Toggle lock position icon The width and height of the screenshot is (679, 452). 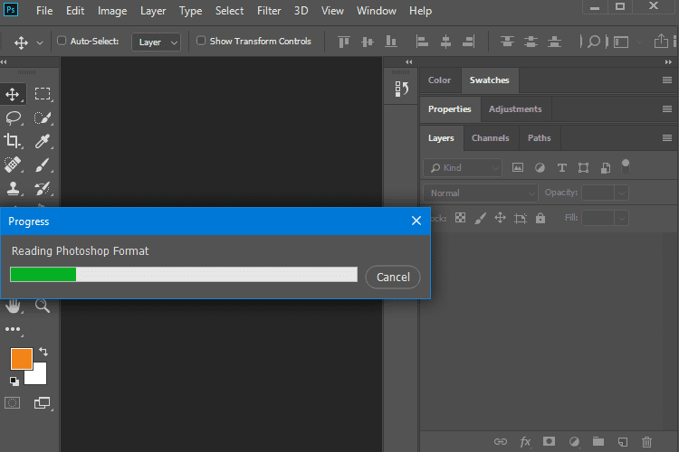point(500,218)
